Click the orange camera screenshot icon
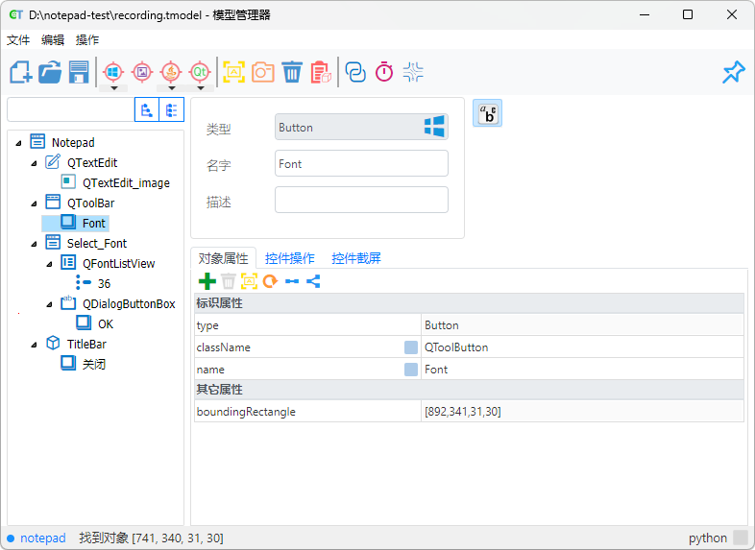The image size is (755, 550). pyautogui.click(x=263, y=72)
